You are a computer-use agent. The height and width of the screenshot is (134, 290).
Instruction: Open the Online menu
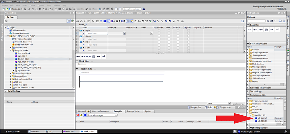coord(32,5)
